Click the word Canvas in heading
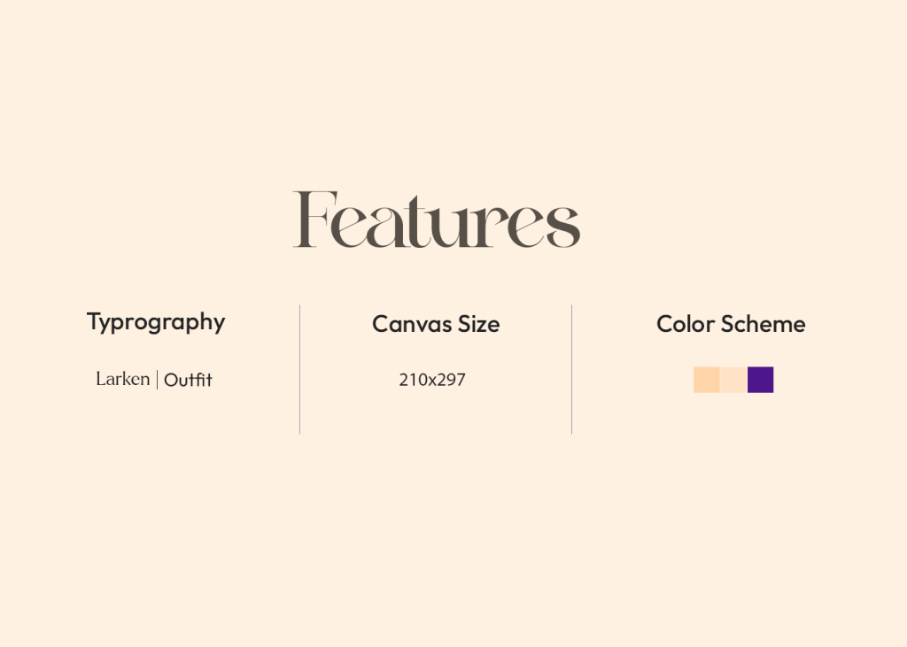Viewport: 907px width, 647px height. [x=412, y=324]
